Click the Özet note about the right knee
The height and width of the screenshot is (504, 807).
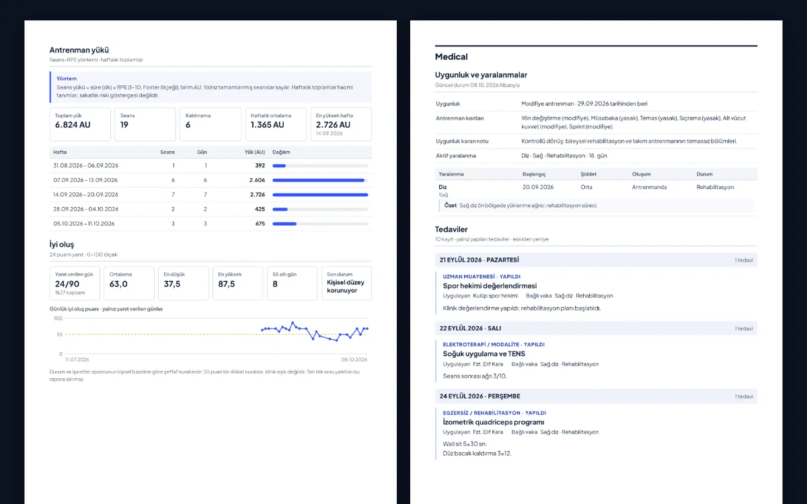click(597, 206)
